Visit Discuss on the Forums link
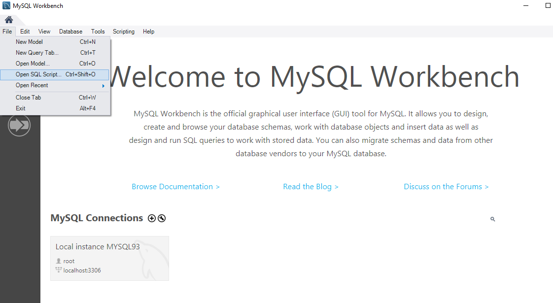553x303 pixels. pos(446,187)
